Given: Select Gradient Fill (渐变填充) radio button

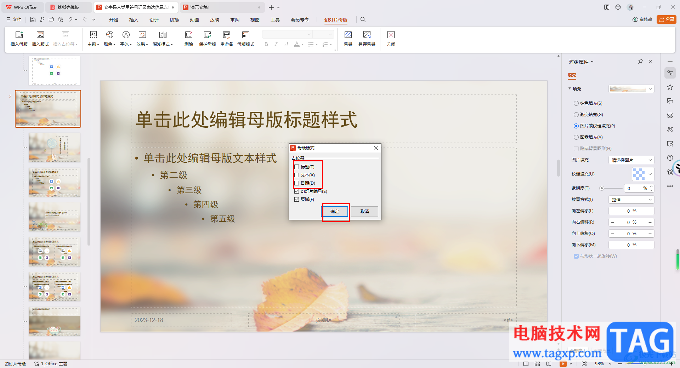Looking at the screenshot, I should pos(576,115).
